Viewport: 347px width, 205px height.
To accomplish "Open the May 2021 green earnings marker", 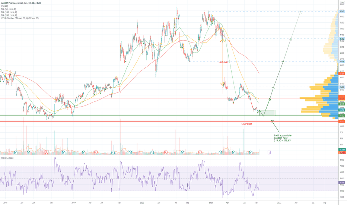I will point(233,152).
